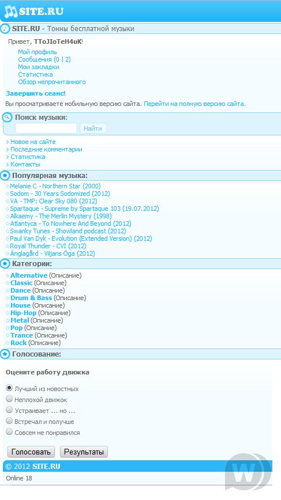Screen dimensions: 281x500
Task: Click the note icon beside Тонны бесплатной музыки
Action: [x=5, y=29]
